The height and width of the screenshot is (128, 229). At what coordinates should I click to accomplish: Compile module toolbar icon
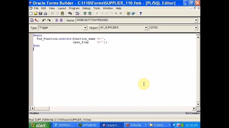click(x=85, y=14)
